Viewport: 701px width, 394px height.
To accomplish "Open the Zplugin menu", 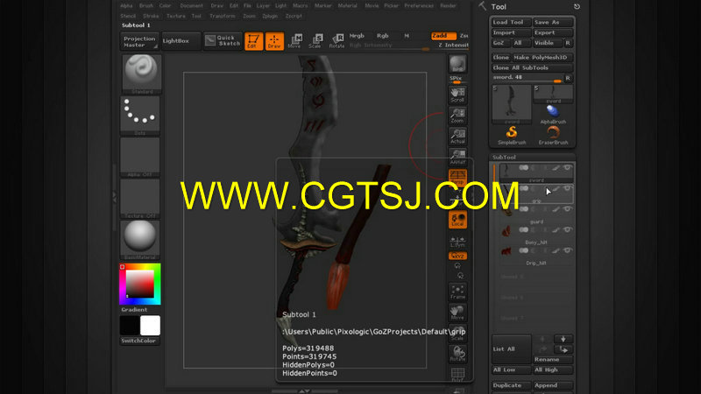I will (270, 16).
